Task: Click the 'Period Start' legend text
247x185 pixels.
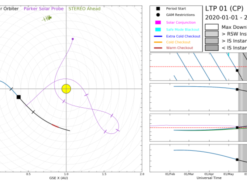Action: tap(176, 9)
